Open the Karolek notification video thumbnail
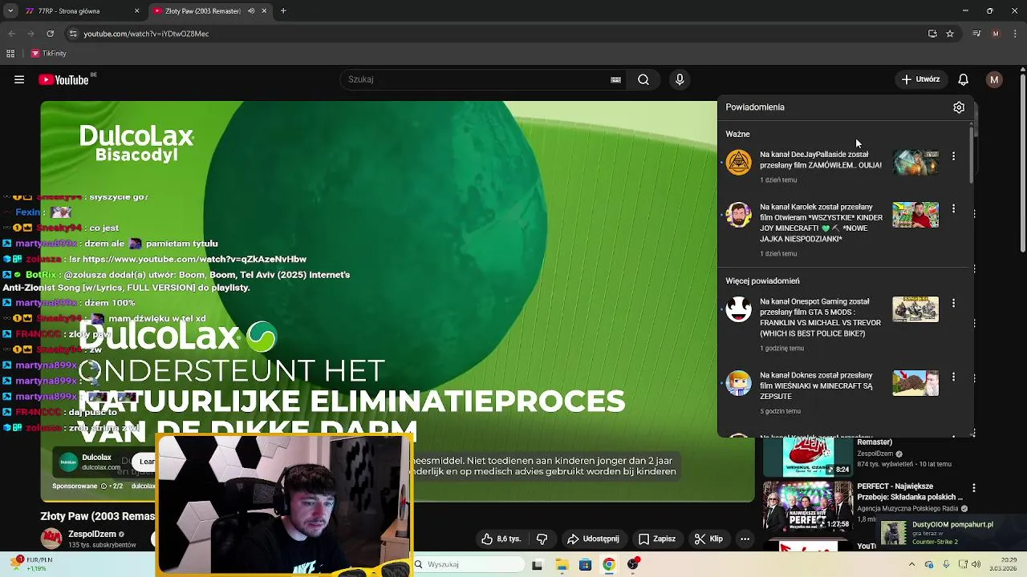Image resolution: width=1027 pixels, height=577 pixels. coord(915,215)
